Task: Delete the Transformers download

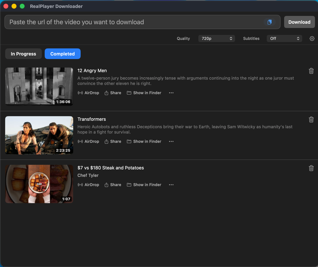Action: (x=311, y=119)
